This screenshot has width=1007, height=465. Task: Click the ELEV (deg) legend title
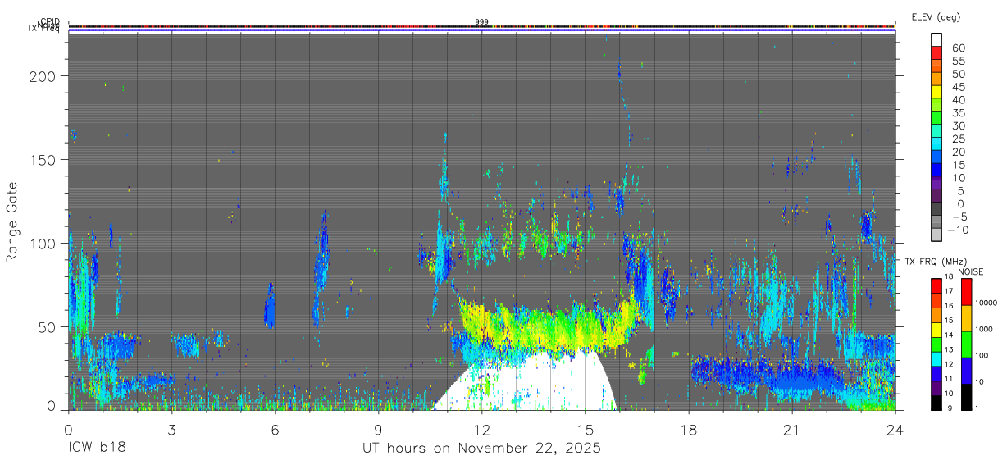(x=936, y=17)
